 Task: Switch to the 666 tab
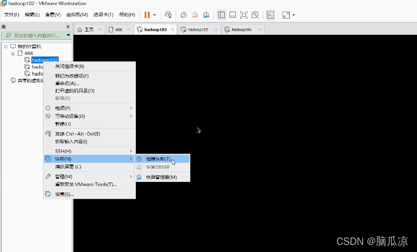pyautogui.click(x=119, y=29)
